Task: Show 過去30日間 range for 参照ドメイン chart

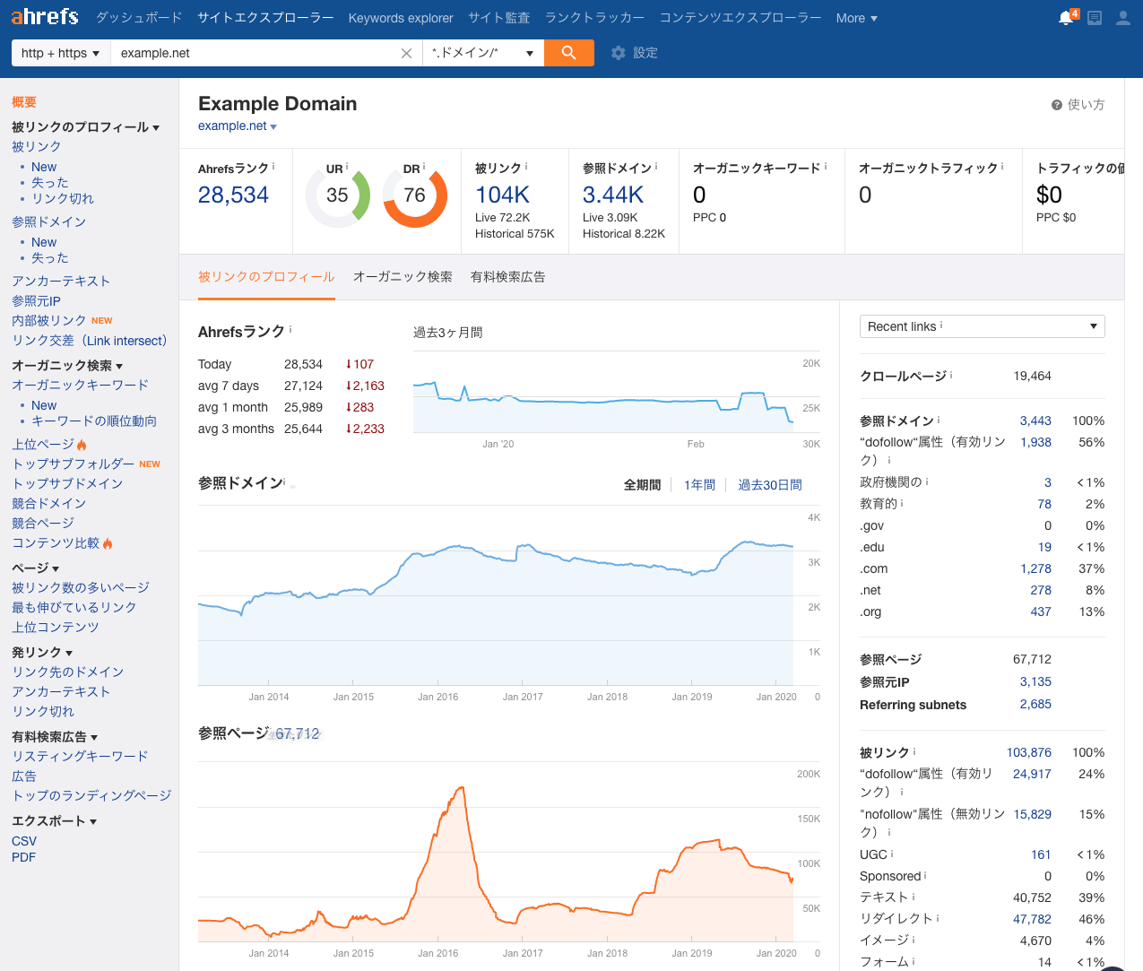Action: [770, 485]
